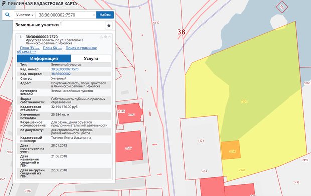Click the orange parcel labeled 9303
This screenshot has width=311, height=196.
pos(231,150)
